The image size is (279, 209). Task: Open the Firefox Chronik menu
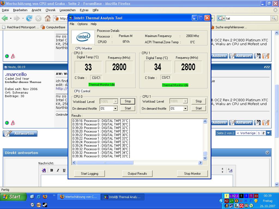point(50,10)
